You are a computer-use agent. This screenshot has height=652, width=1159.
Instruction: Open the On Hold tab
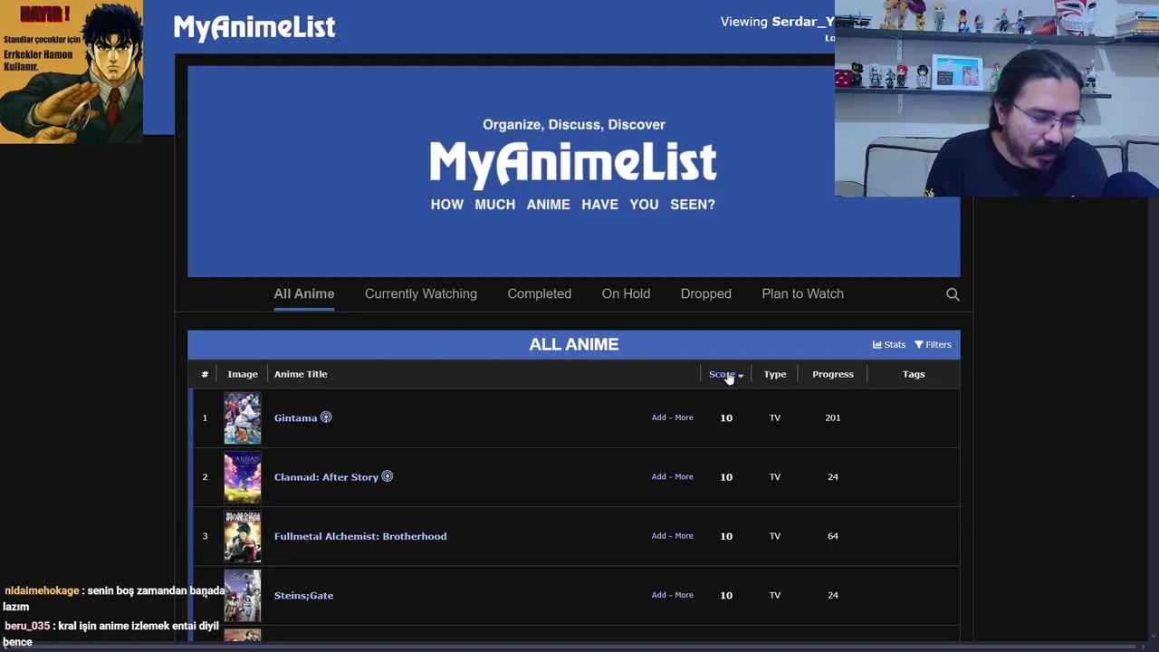pyautogui.click(x=626, y=293)
